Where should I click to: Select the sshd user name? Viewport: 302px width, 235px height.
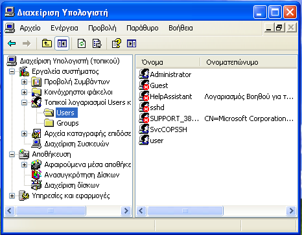(157, 107)
